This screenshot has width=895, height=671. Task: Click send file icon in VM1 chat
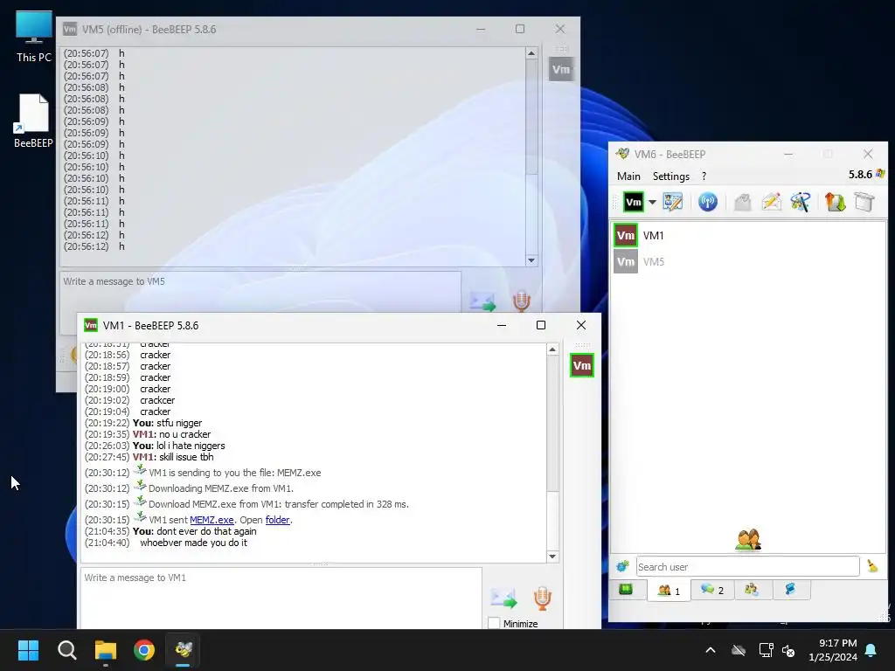coord(503,598)
